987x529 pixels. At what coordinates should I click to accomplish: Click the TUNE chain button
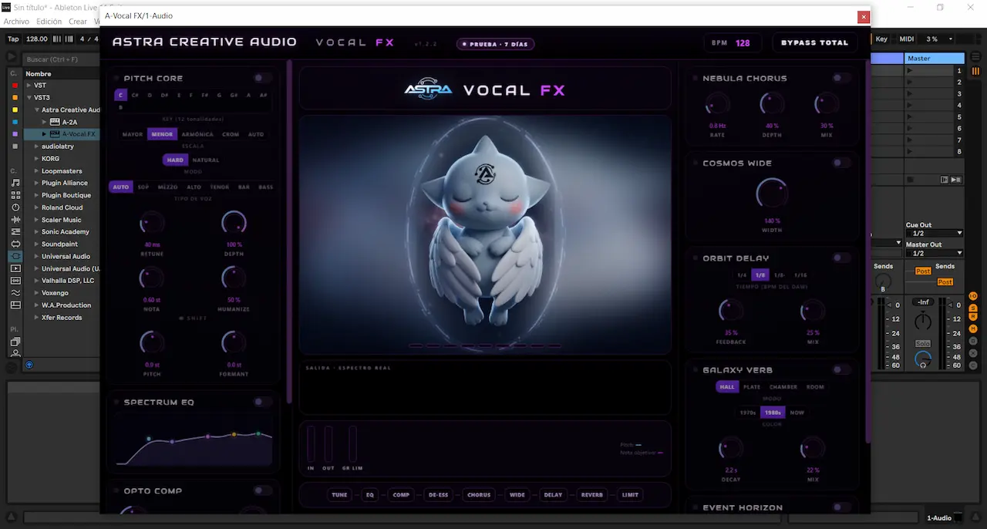coord(339,495)
